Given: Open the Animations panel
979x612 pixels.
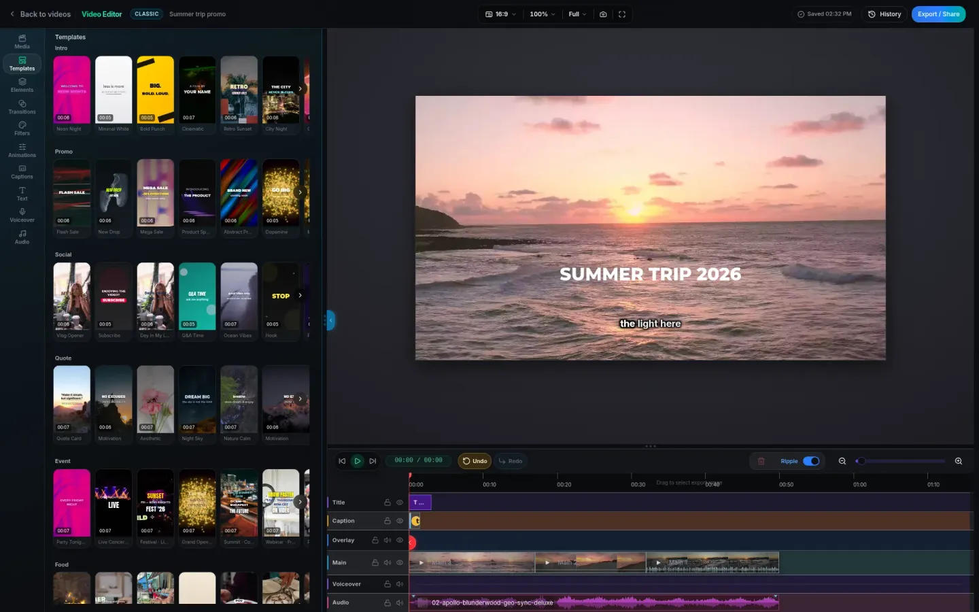Looking at the screenshot, I should pos(22,150).
